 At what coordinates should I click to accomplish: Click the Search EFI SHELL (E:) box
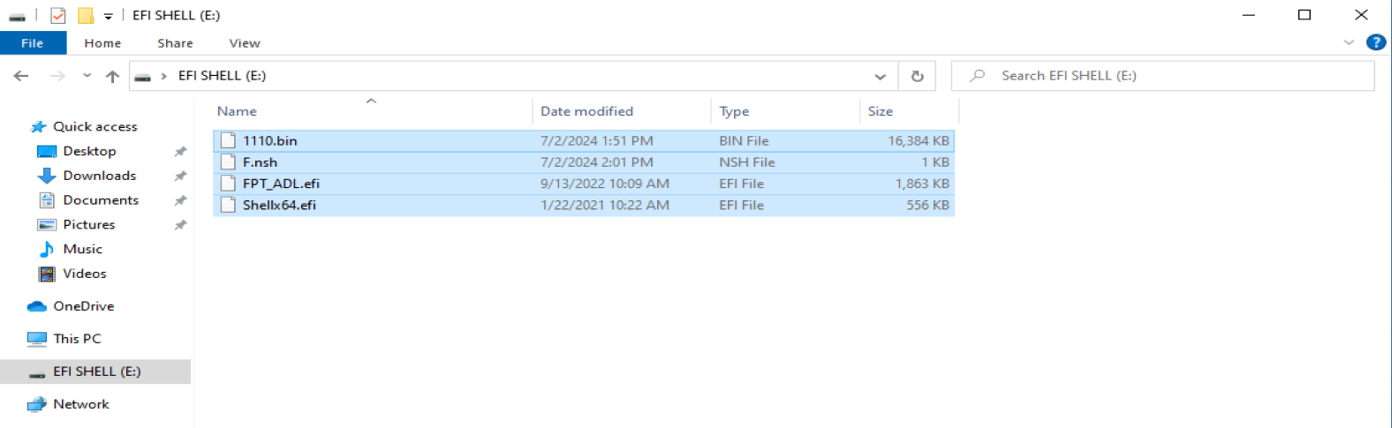pos(1162,76)
